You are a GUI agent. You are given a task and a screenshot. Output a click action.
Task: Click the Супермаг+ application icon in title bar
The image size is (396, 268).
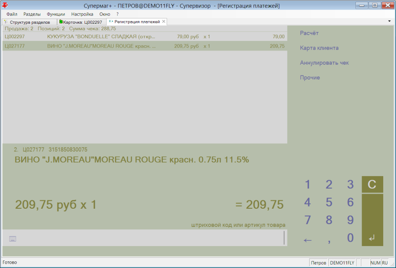tap(4, 5)
